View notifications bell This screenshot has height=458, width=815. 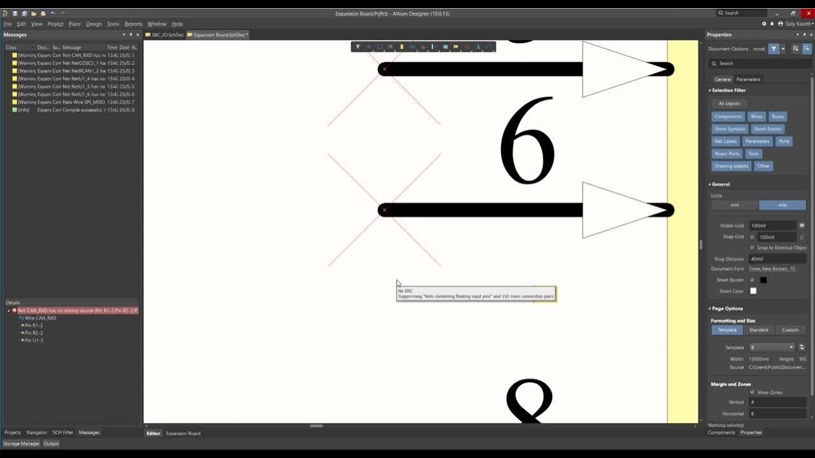(x=772, y=24)
